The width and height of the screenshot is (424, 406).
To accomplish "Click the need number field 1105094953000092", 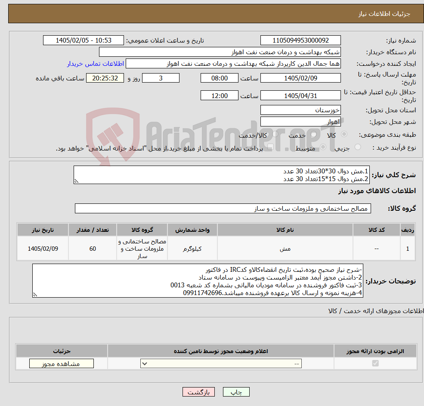I will [x=300, y=40].
